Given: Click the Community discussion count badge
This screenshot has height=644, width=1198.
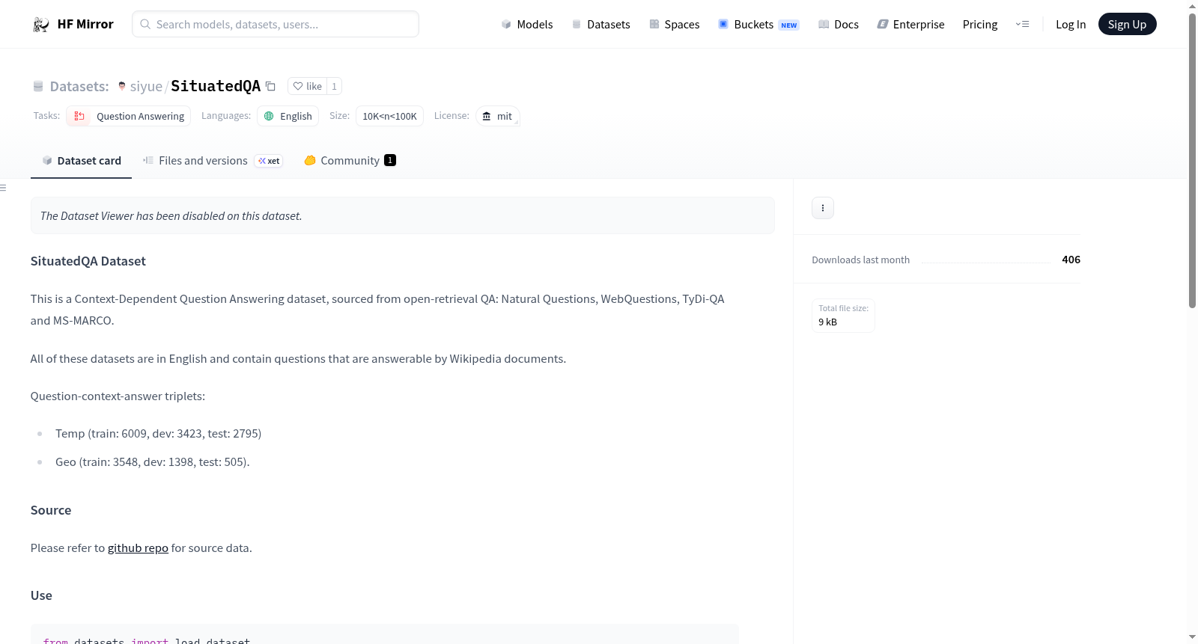Looking at the screenshot, I should coord(390,160).
